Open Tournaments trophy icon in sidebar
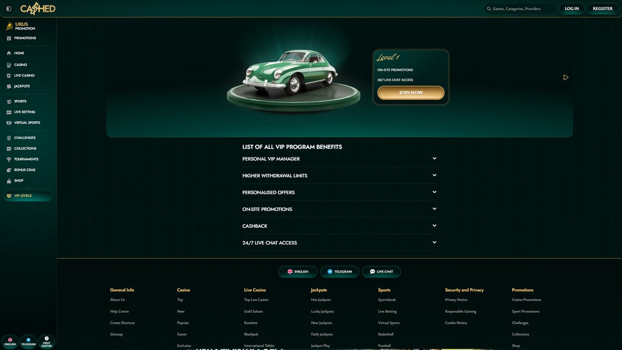The width and height of the screenshot is (622, 350). click(x=9, y=159)
